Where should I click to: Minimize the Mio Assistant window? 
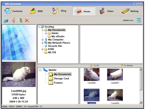tap(135, 4)
